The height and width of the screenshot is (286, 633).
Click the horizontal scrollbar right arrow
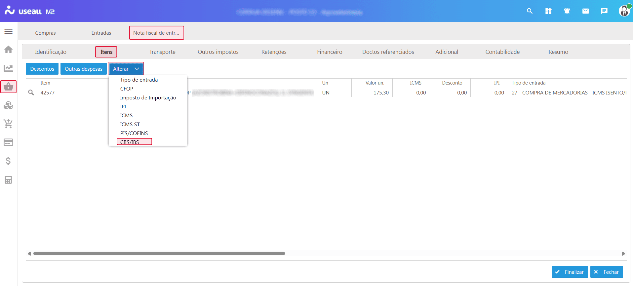coord(623,254)
